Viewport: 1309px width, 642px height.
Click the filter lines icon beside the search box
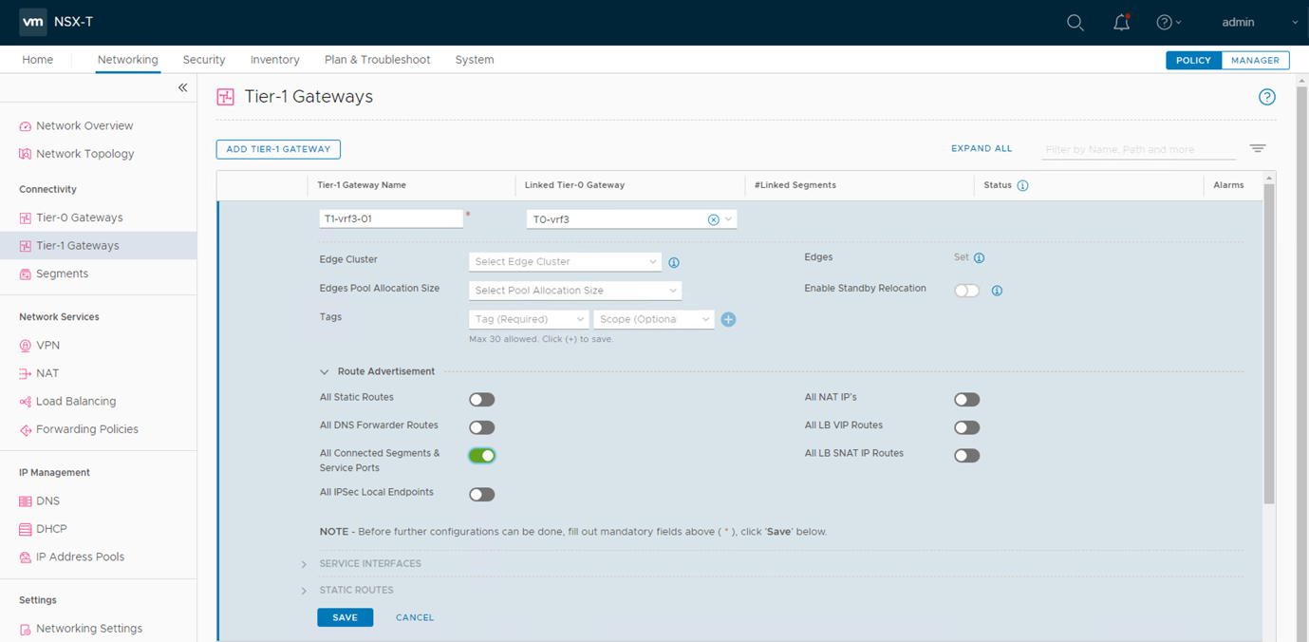click(1257, 149)
